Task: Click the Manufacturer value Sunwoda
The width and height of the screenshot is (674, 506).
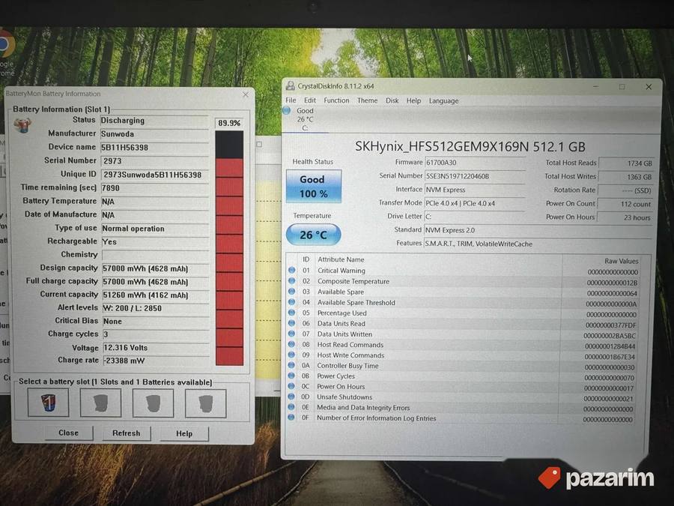Action: [154, 134]
